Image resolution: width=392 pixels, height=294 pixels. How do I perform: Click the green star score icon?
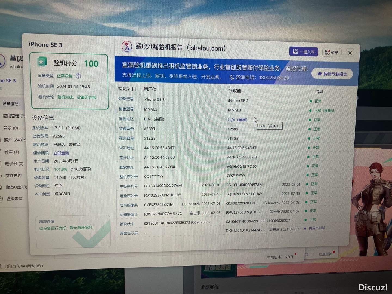(x=42, y=62)
